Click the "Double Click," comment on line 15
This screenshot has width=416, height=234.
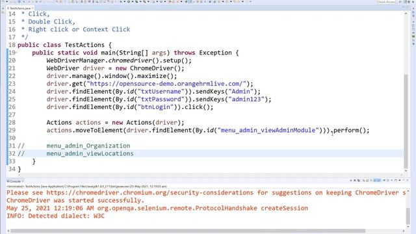point(52,21)
